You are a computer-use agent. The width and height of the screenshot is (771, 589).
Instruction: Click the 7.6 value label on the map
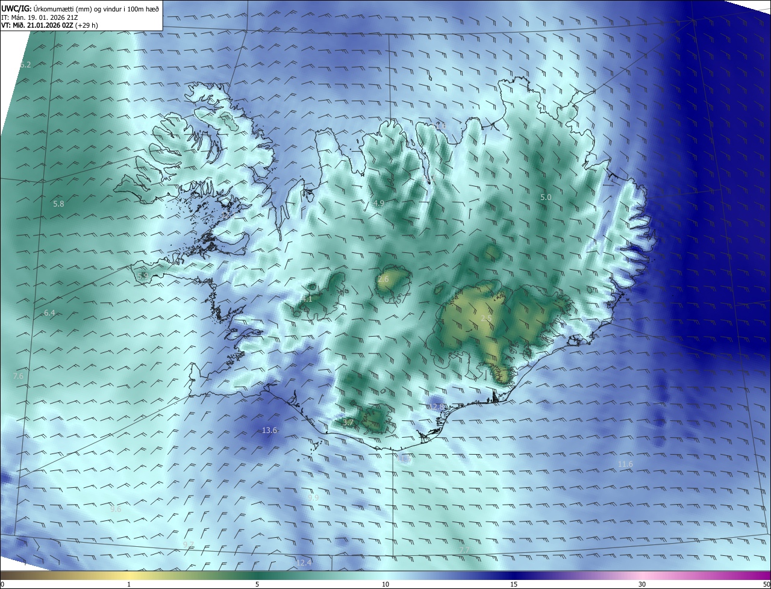[x=18, y=376]
